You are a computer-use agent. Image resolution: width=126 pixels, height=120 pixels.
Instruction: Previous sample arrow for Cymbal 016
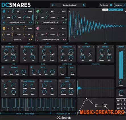[30, 40]
